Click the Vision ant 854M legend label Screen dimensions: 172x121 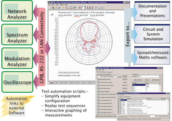coord(97,15)
